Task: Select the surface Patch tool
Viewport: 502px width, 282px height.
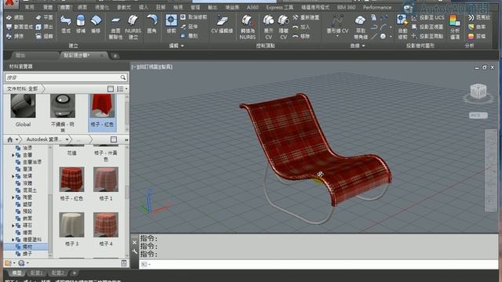Action: (81, 24)
